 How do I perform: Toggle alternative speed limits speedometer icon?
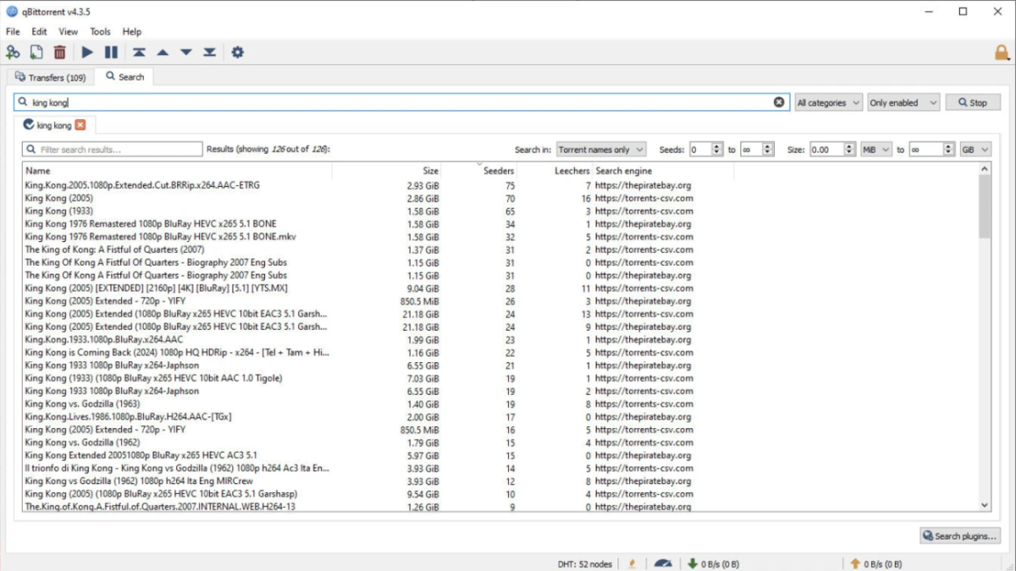coord(663,563)
